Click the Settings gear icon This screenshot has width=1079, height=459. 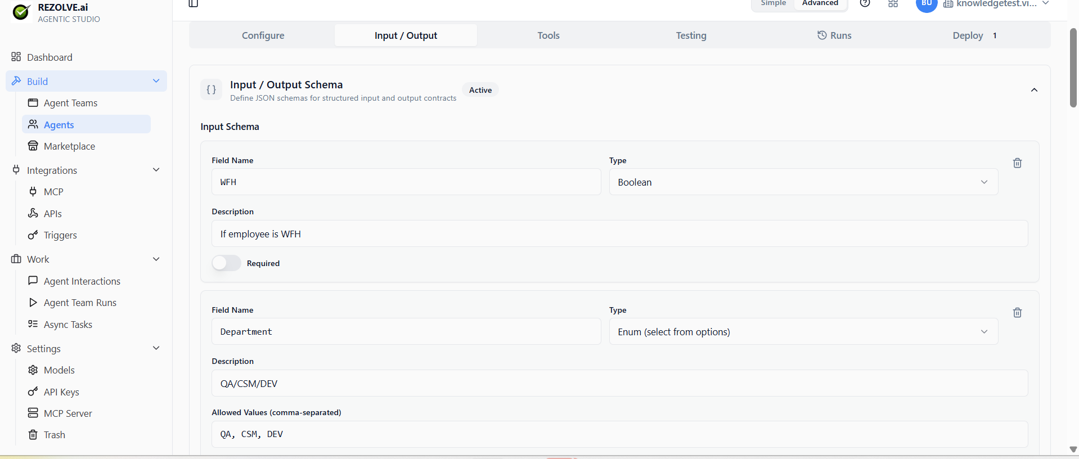pos(16,348)
